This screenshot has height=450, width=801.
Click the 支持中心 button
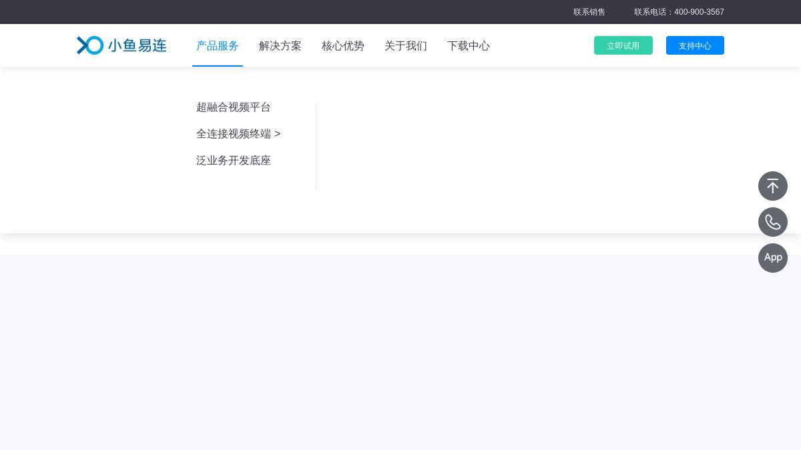click(x=695, y=45)
